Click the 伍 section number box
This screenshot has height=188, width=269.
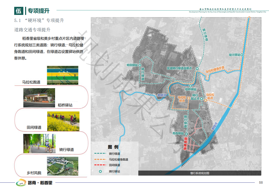[x=19, y=11]
